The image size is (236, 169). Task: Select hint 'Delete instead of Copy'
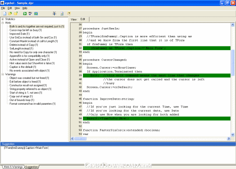pos(24,45)
